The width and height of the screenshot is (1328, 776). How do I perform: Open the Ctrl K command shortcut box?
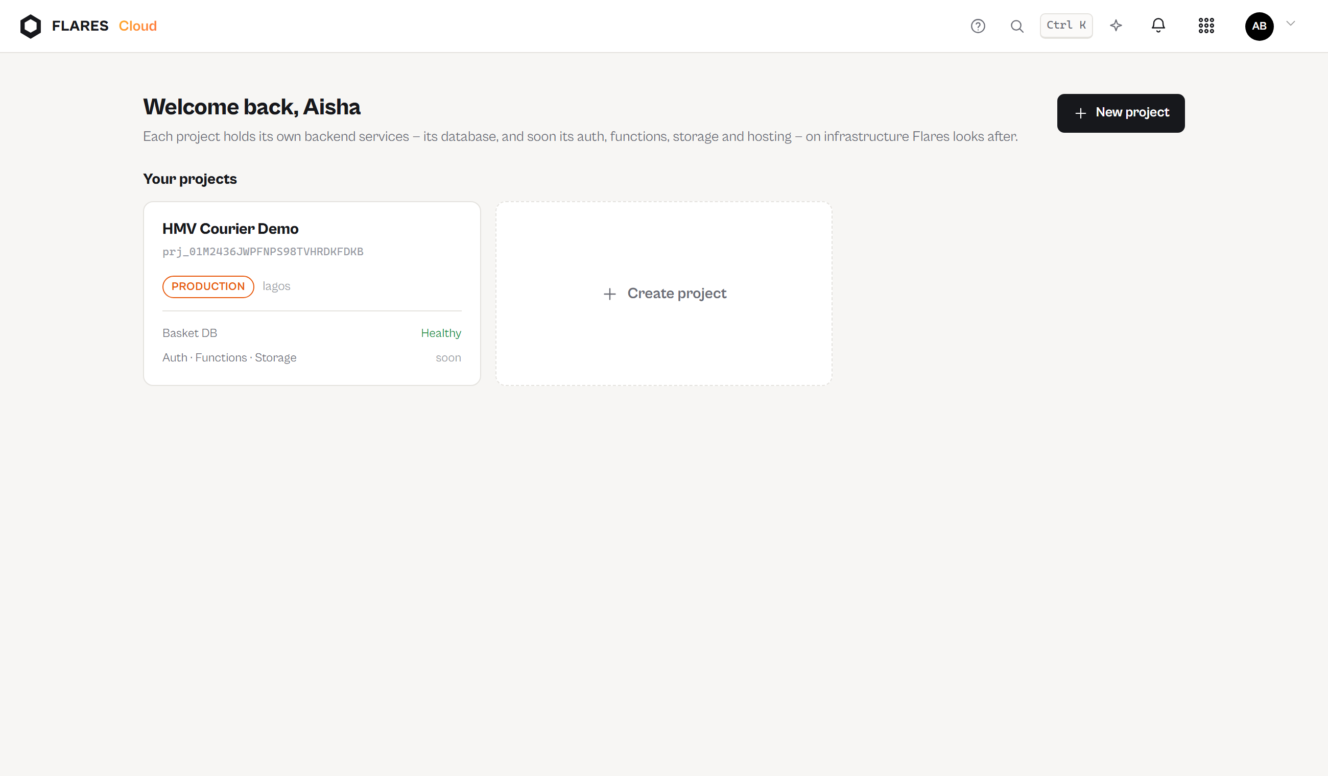(1065, 26)
